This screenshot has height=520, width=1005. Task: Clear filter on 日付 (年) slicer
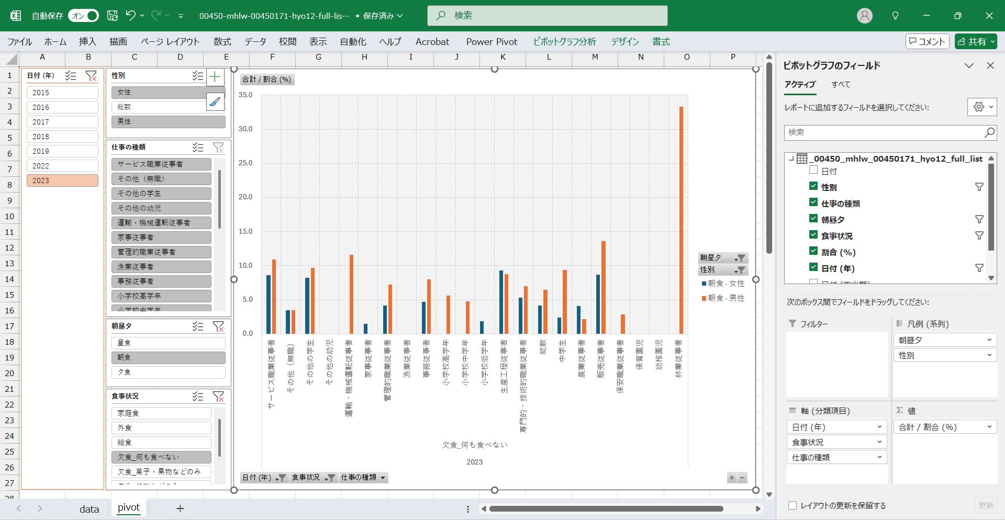(x=91, y=76)
